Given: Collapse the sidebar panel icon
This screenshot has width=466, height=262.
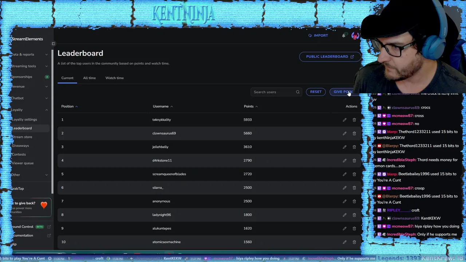Looking at the screenshot, I should coord(53,44).
